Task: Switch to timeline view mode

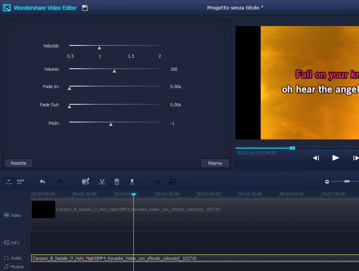Action: [x=9, y=182]
